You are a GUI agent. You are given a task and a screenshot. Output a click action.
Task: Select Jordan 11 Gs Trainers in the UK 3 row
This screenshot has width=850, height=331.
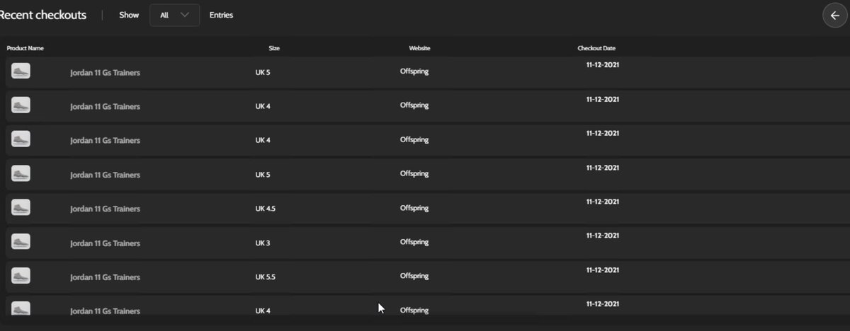[105, 243]
